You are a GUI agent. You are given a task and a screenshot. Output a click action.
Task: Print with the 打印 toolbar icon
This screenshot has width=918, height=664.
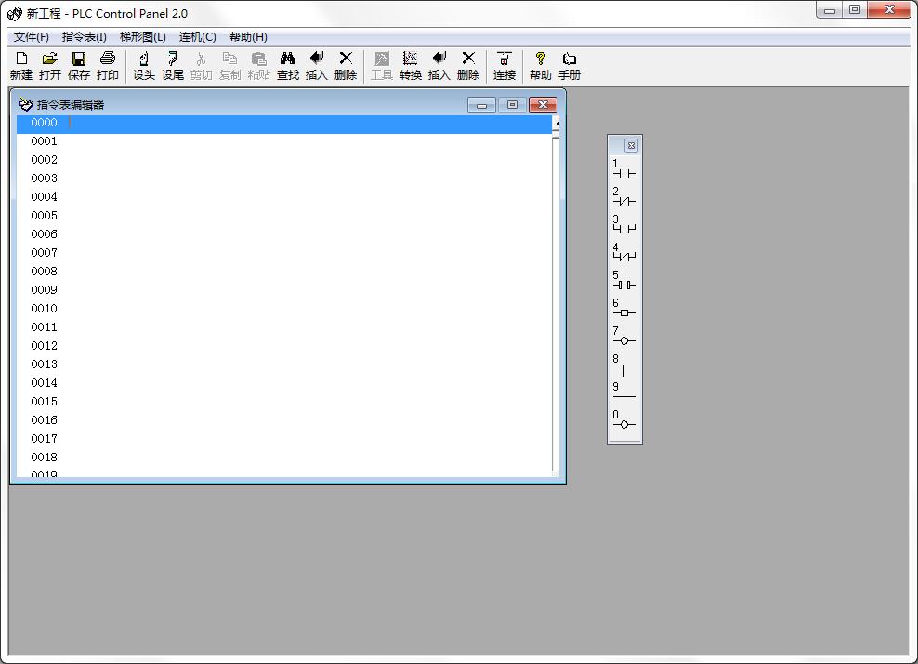click(x=108, y=65)
